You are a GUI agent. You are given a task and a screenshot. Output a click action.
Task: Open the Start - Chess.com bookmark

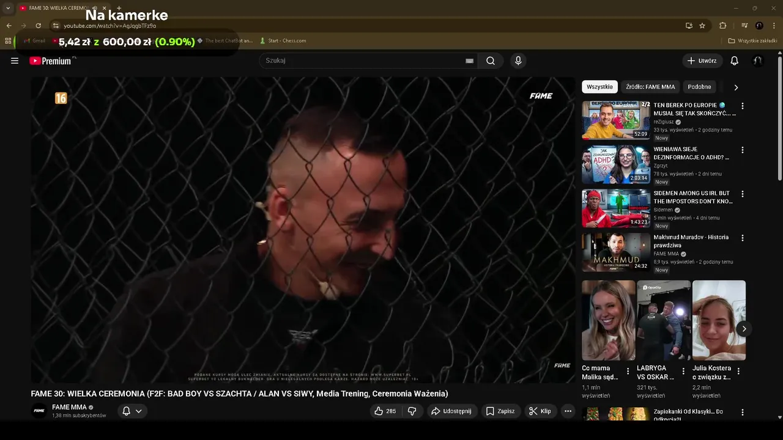(x=283, y=41)
